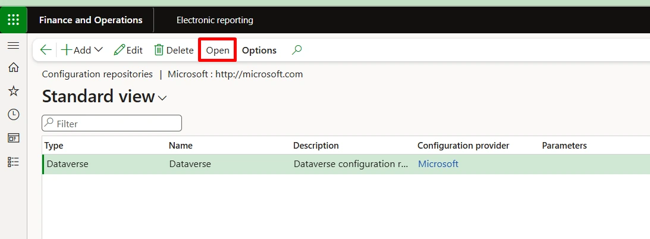Sort by the Name column header
The image size is (650, 239).
coord(181,146)
